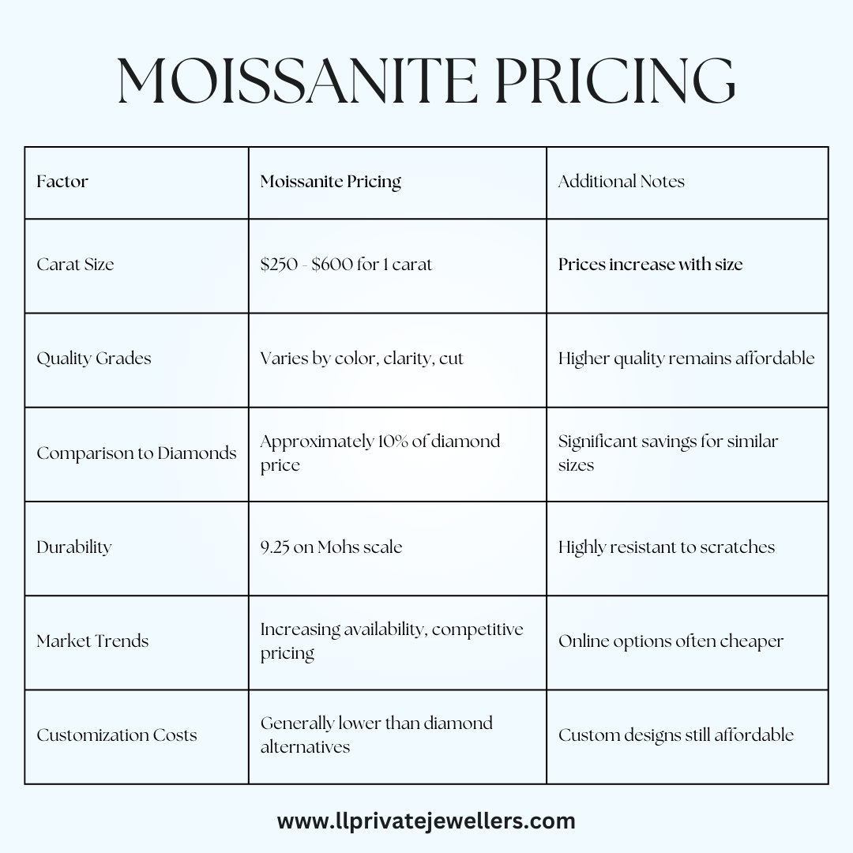Click the "9.25 on Mohs scale" cell
Screen dimensions: 853x853
[x=331, y=547]
